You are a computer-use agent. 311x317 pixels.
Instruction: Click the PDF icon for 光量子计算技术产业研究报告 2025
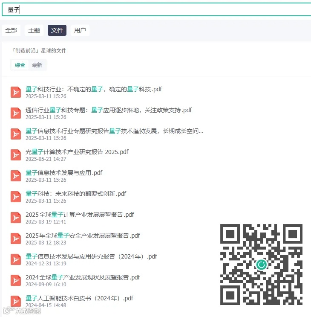click(x=16, y=155)
